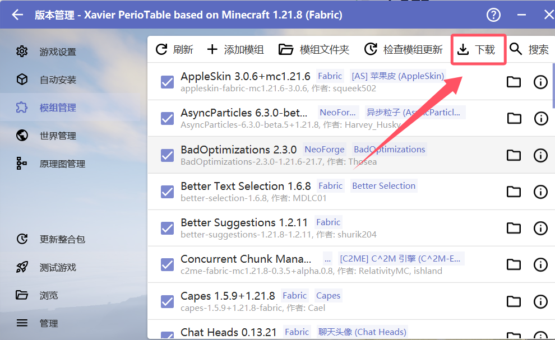This screenshot has width=555, height=340.
Task: Uncheck the Capes mod checkbox
Action: tap(168, 301)
